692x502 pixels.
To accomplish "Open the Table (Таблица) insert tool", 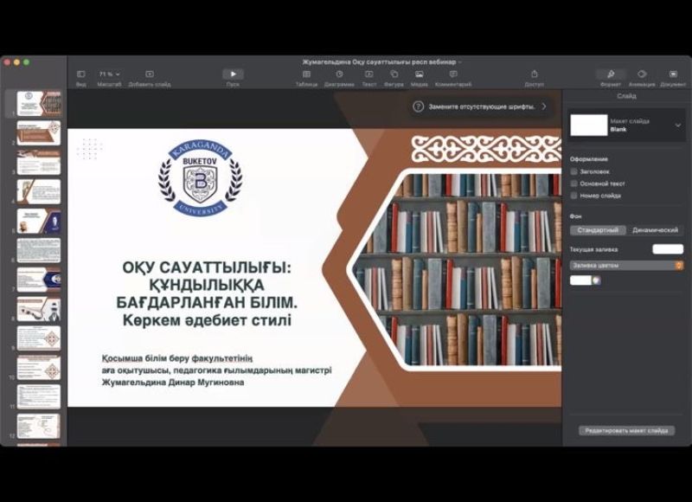I will (x=306, y=74).
